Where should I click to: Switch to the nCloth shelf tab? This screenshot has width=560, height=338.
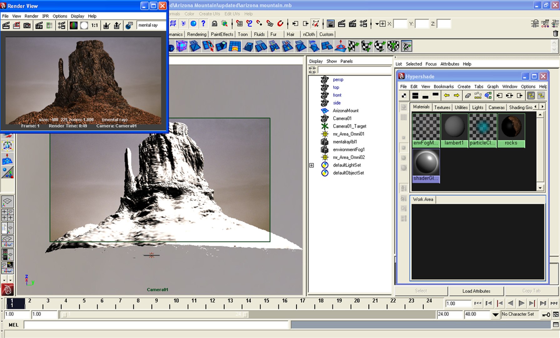point(309,34)
